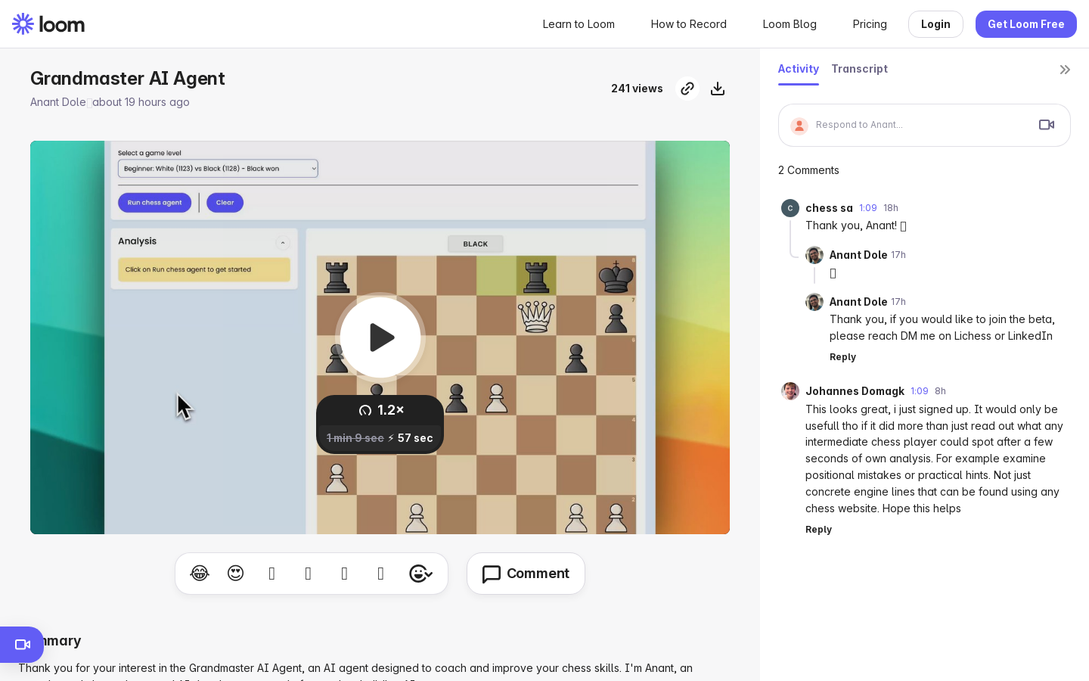Play the Grandmaster AI Agent video
Viewport: 1089px width, 681px height.
[x=380, y=337]
